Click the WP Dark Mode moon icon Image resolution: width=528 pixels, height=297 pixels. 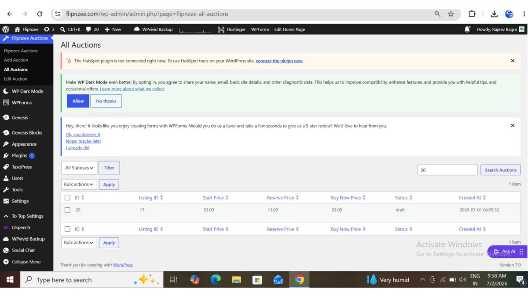pyautogui.click(x=6, y=91)
